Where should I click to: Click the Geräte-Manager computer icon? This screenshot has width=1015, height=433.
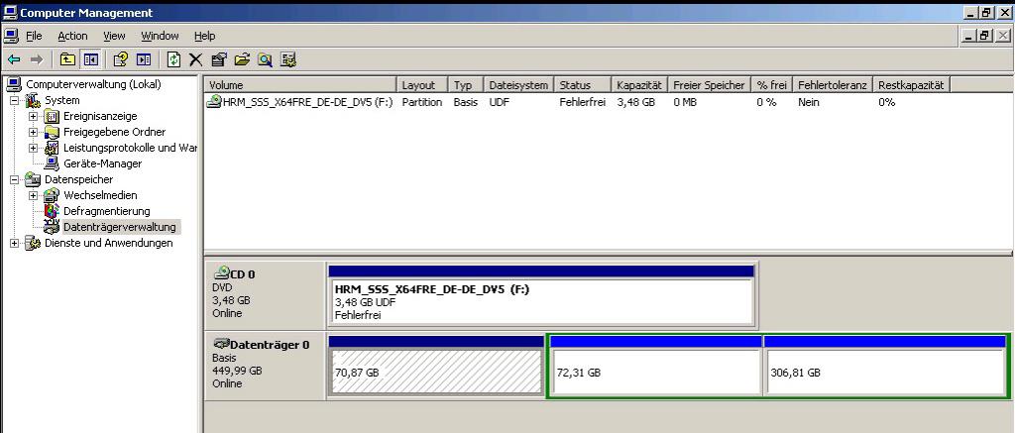pos(52,163)
